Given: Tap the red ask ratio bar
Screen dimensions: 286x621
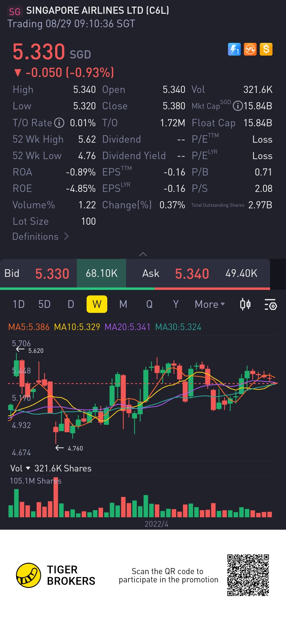Looking at the screenshot, I should (x=212, y=289).
